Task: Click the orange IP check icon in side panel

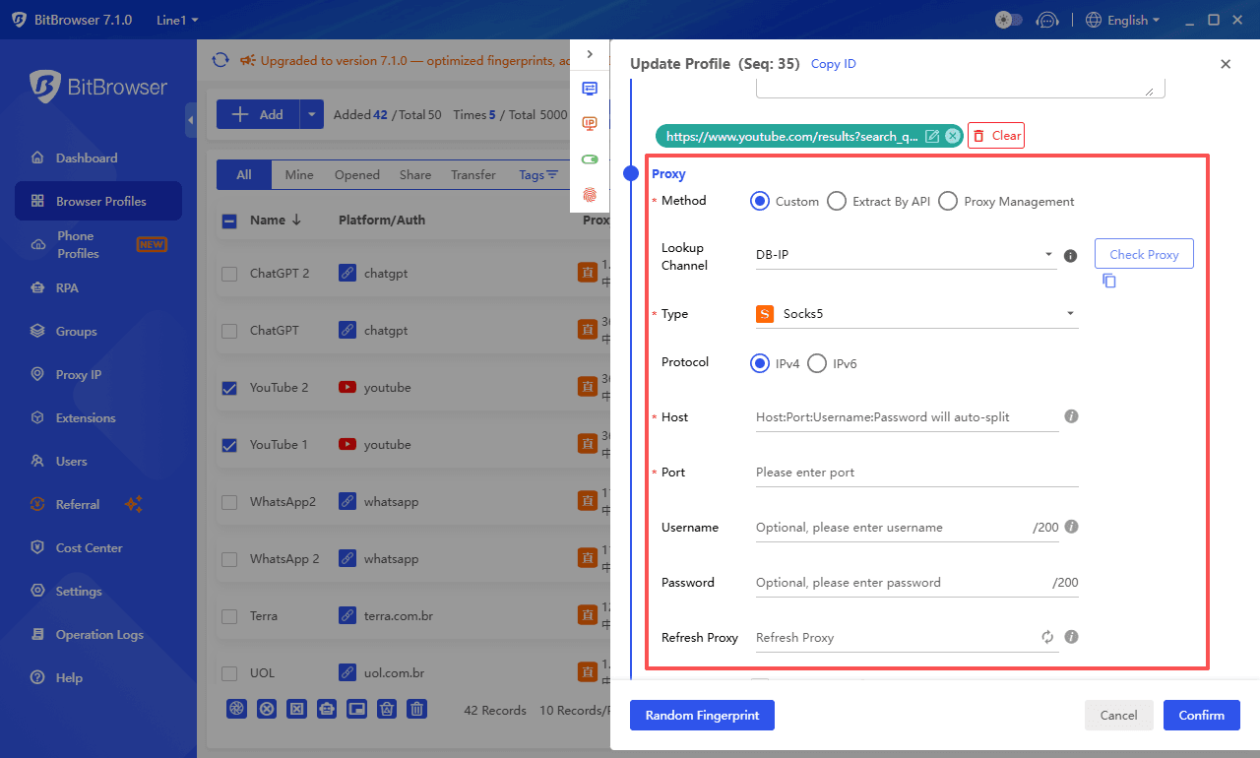Action: click(590, 123)
